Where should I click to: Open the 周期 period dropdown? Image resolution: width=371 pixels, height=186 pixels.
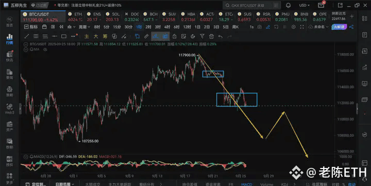click(84, 27)
